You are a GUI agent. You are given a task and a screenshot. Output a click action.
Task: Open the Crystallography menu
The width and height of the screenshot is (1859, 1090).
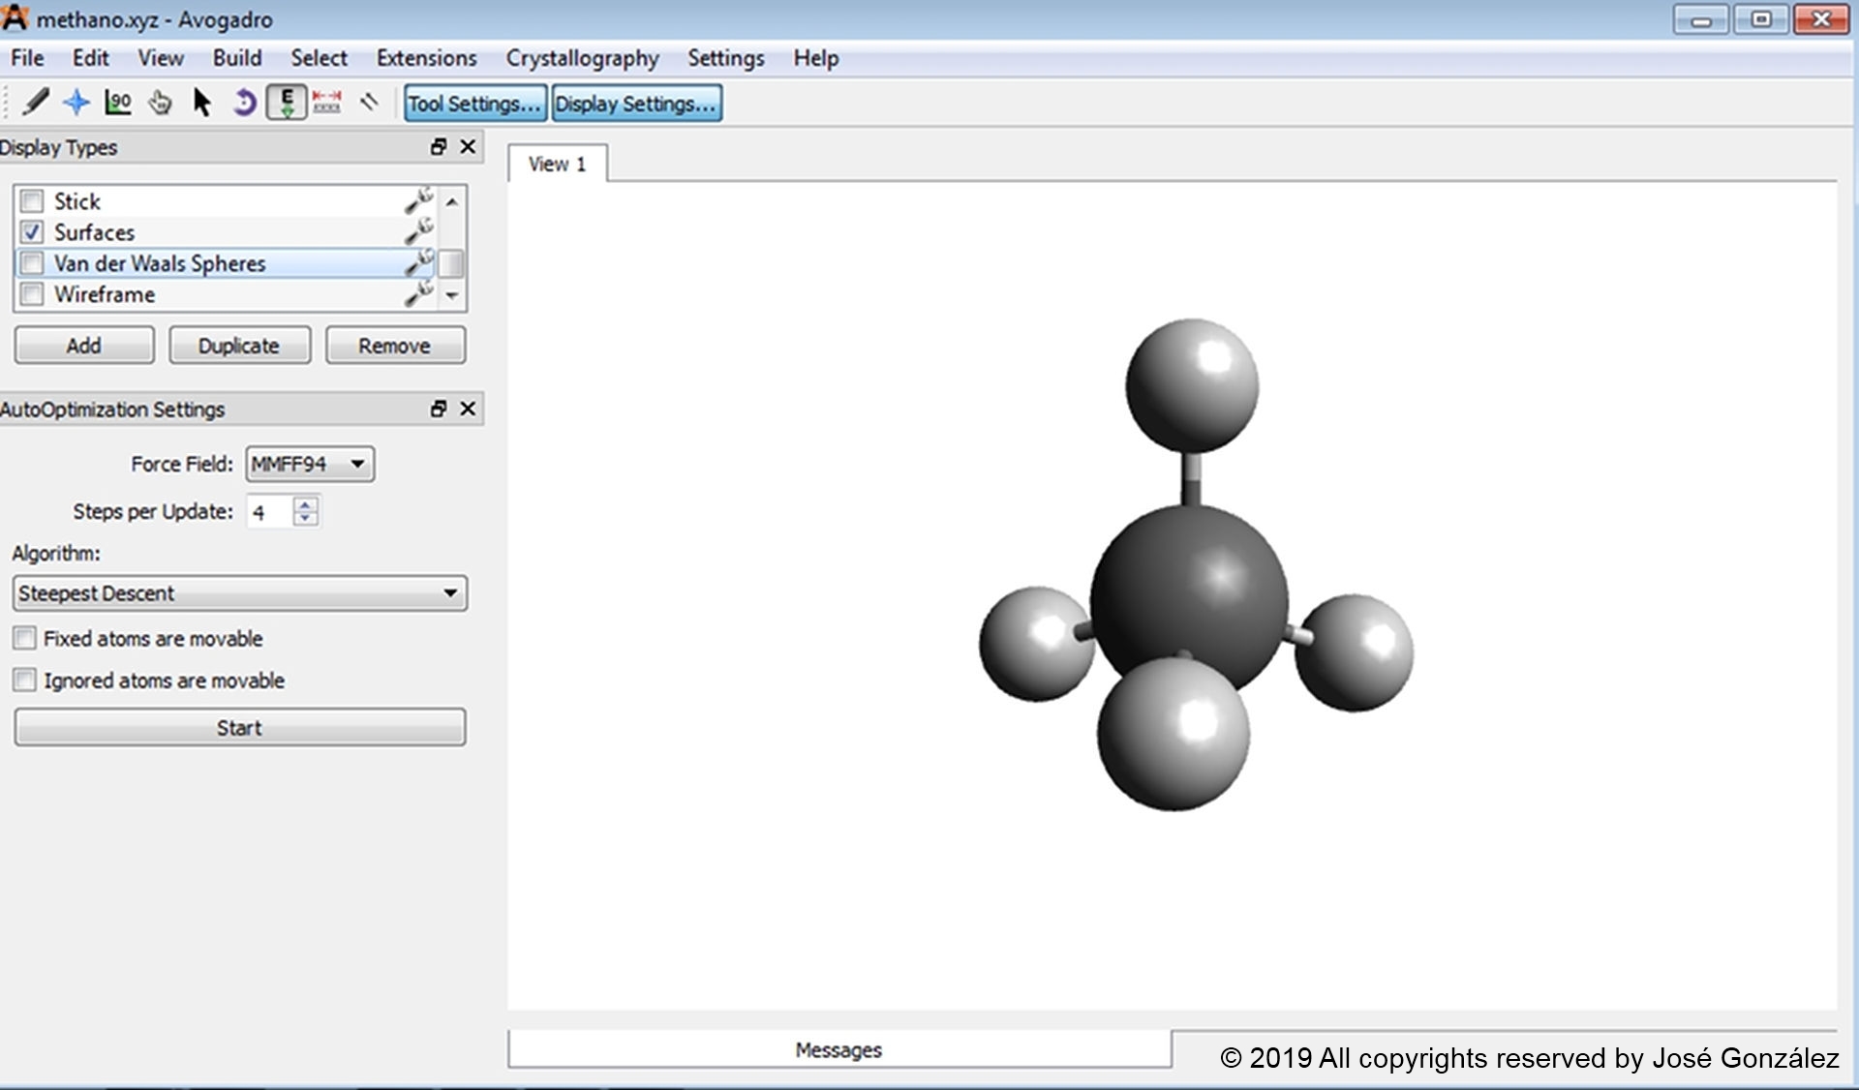(x=582, y=58)
